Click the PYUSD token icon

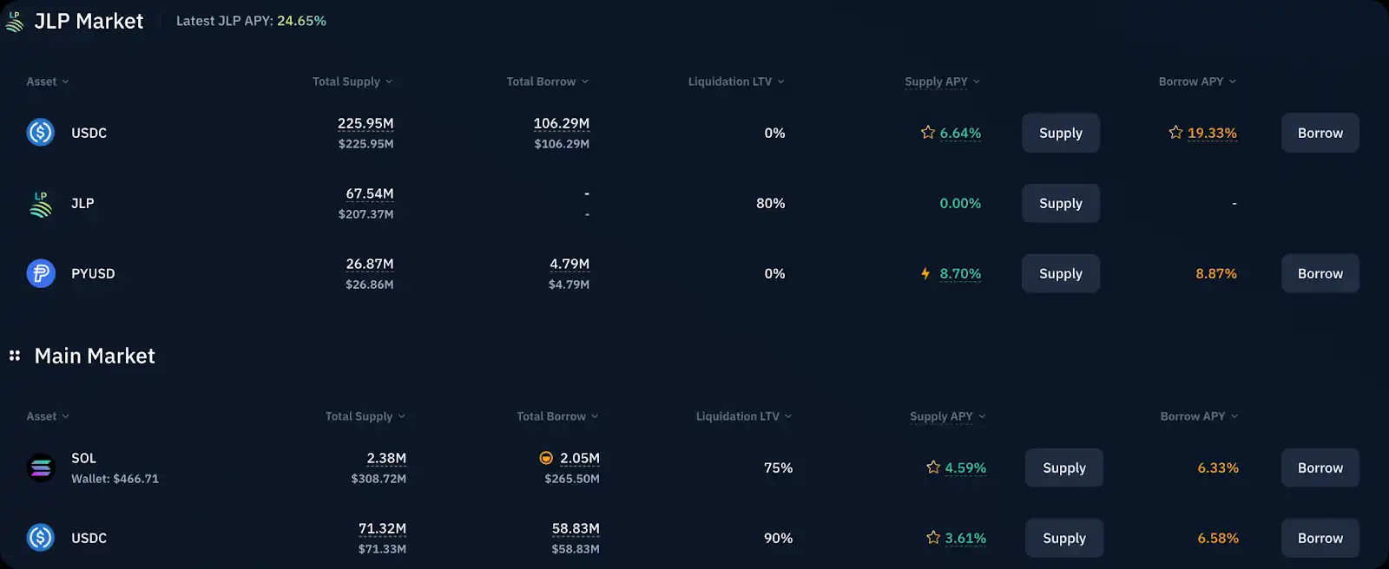pyautogui.click(x=41, y=274)
